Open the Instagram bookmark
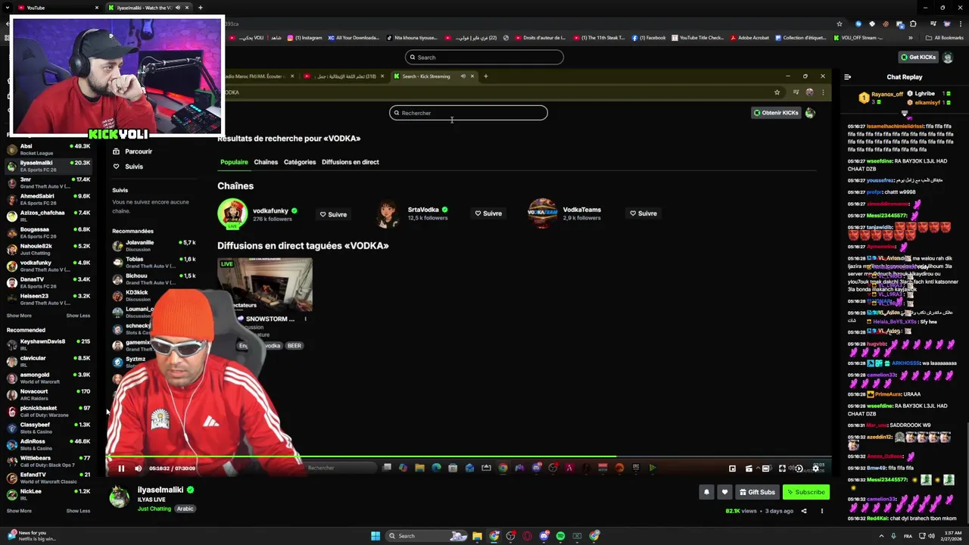Viewport: 969px width, 545px height. pyautogui.click(x=304, y=37)
